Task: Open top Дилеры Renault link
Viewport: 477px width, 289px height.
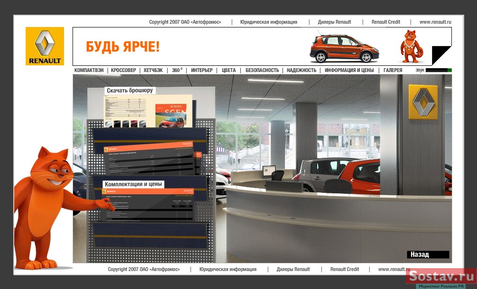Action: pos(334,22)
